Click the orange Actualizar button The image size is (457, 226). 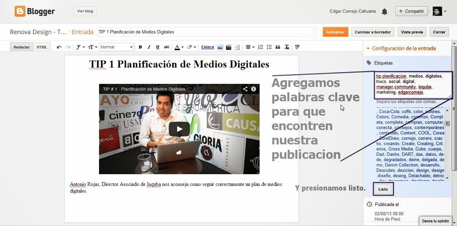click(x=335, y=32)
